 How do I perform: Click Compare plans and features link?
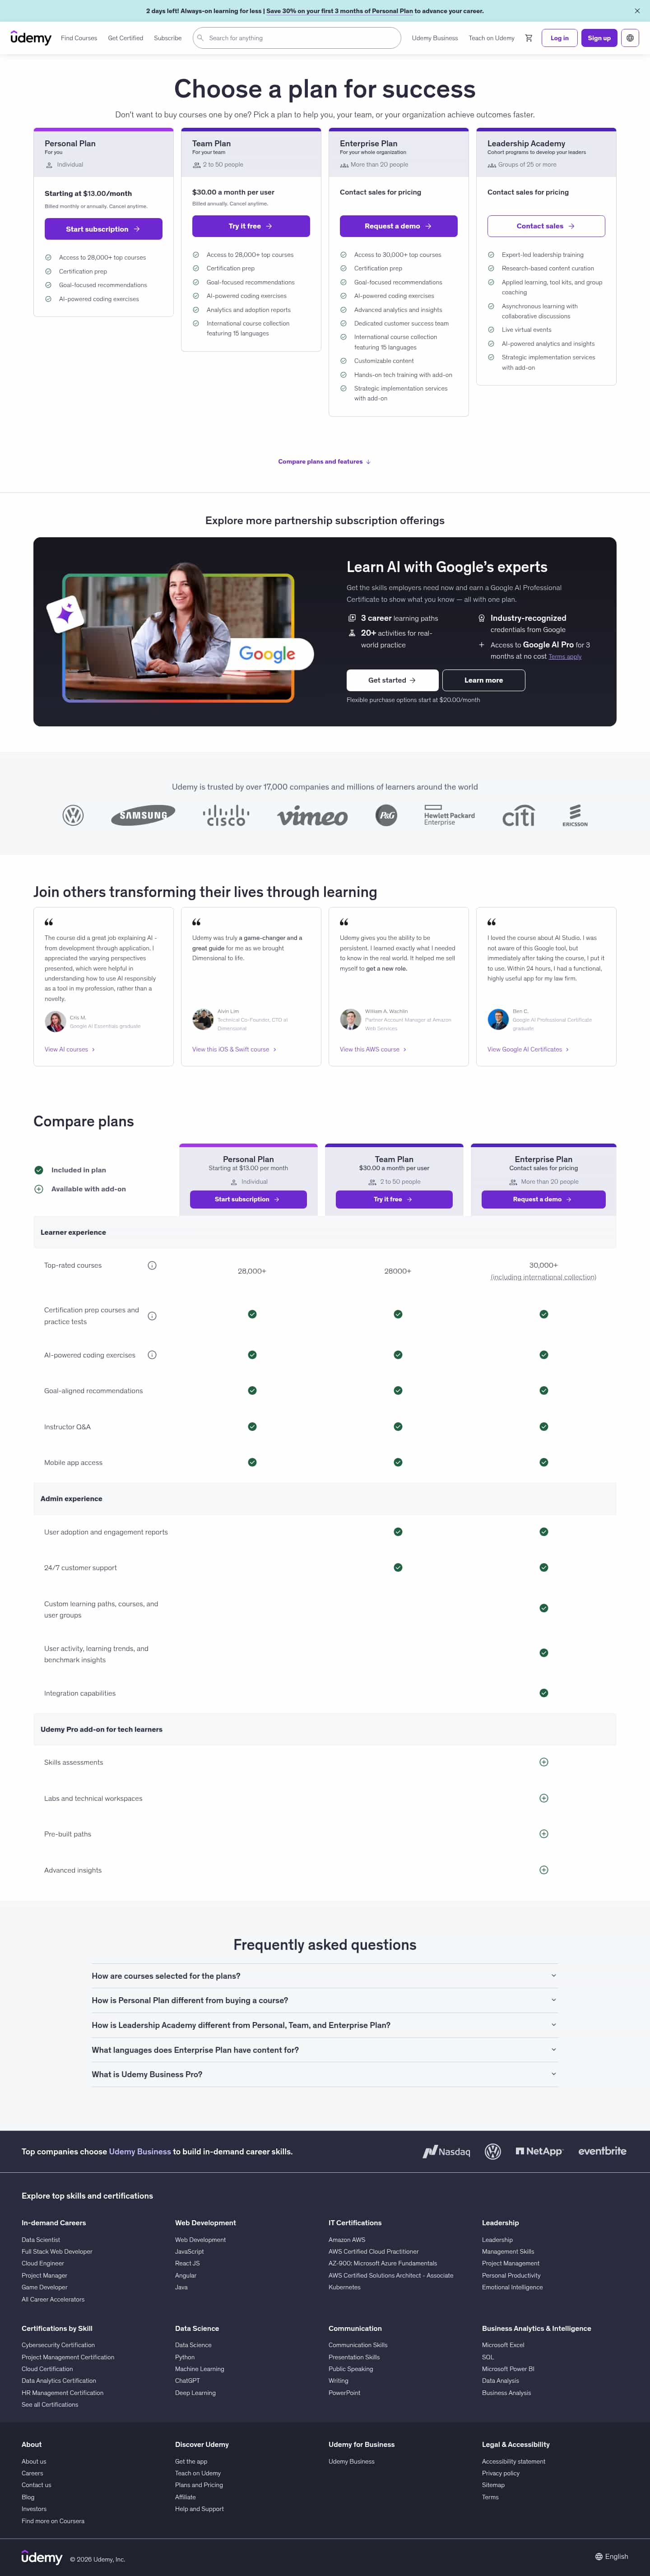[x=324, y=462]
